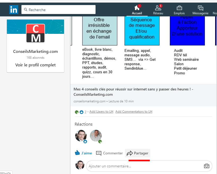This screenshot has height=174, width=217.
Task: Click the camera icon in comment box
Action: [x=207, y=166]
